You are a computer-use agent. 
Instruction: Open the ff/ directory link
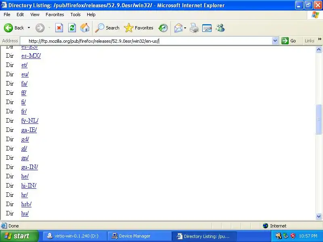tap(24, 93)
